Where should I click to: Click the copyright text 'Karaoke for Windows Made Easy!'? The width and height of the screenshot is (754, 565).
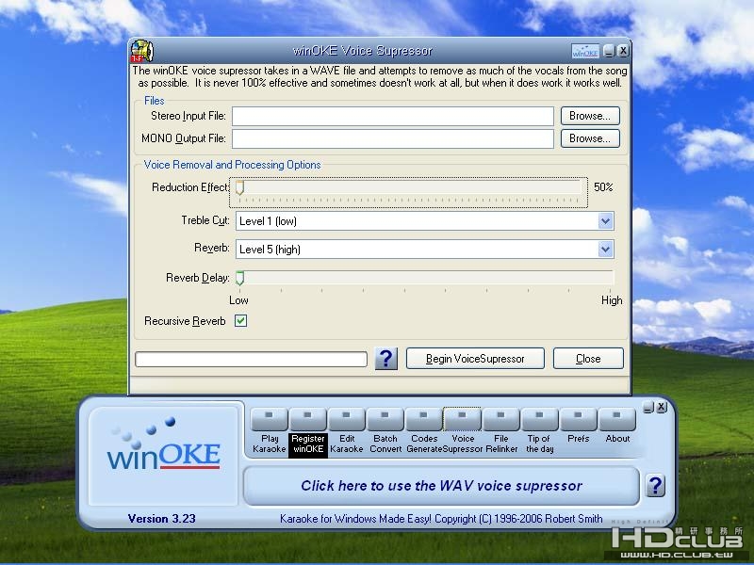click(x=355, y=519)
